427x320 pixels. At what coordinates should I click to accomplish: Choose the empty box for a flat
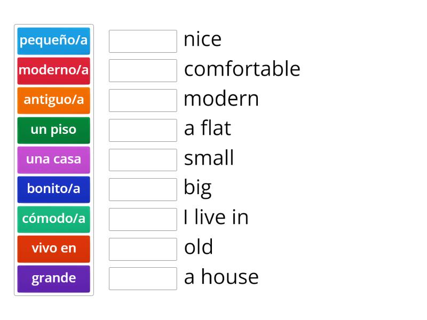coord(143,130)
